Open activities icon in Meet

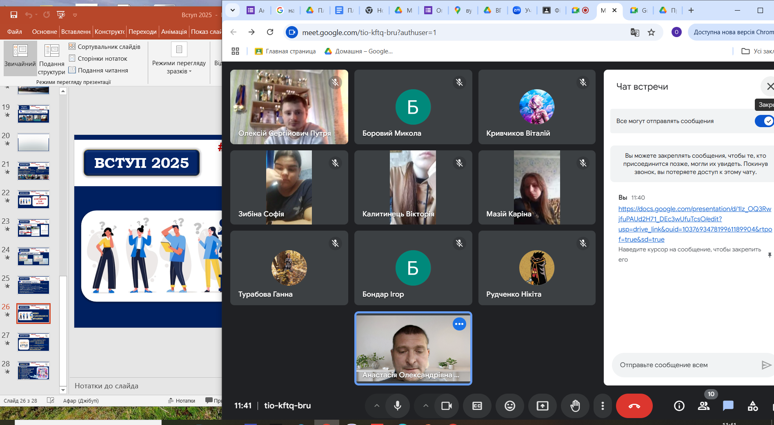tap(753, 406)
